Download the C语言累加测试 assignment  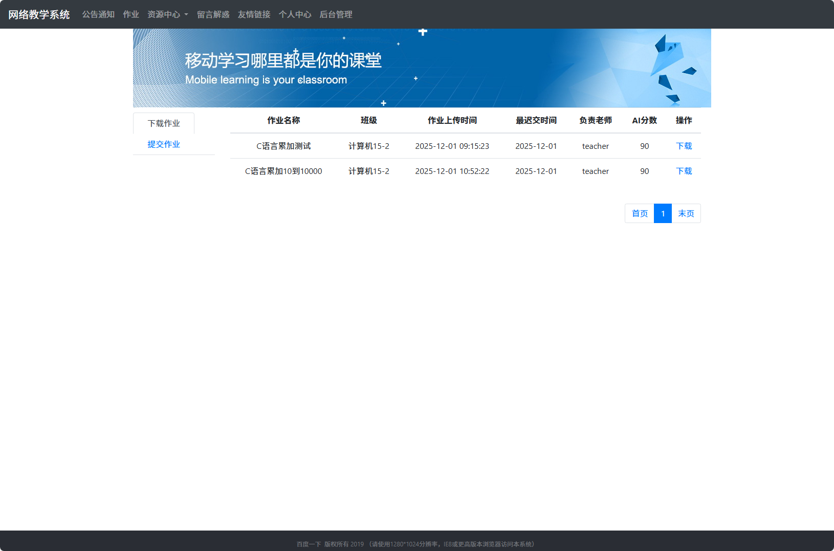tap(684, 146)
